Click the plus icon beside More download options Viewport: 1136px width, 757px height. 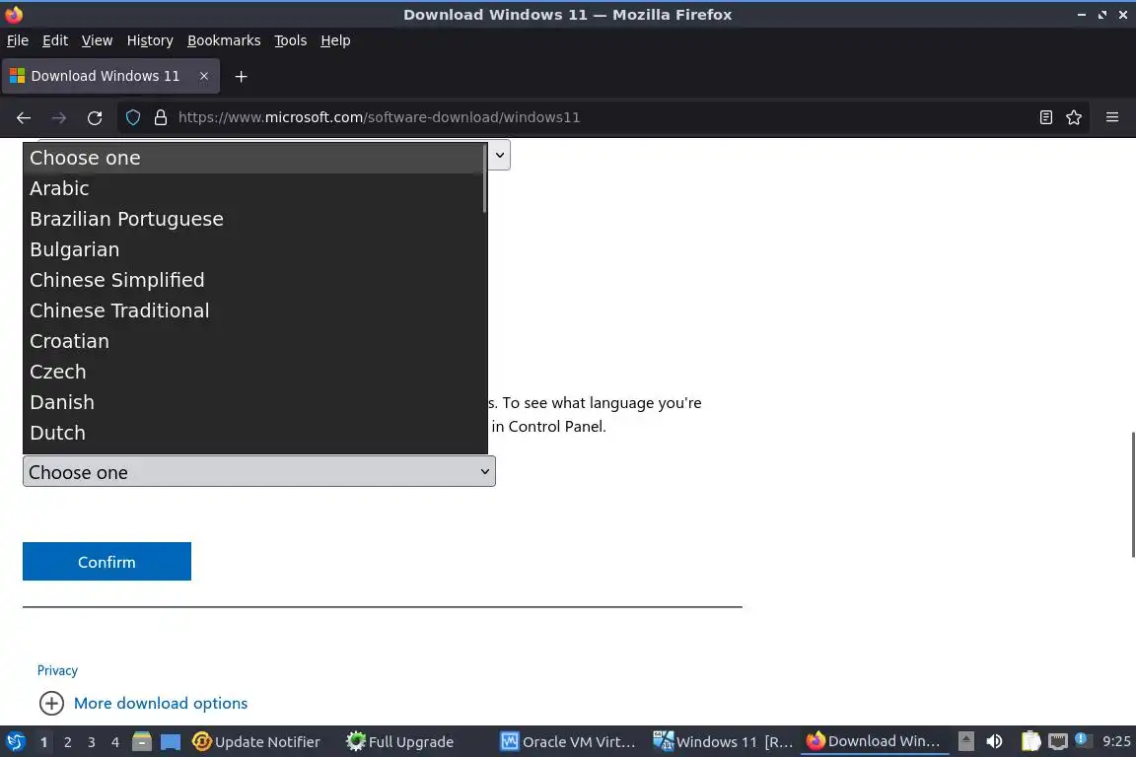51,703
